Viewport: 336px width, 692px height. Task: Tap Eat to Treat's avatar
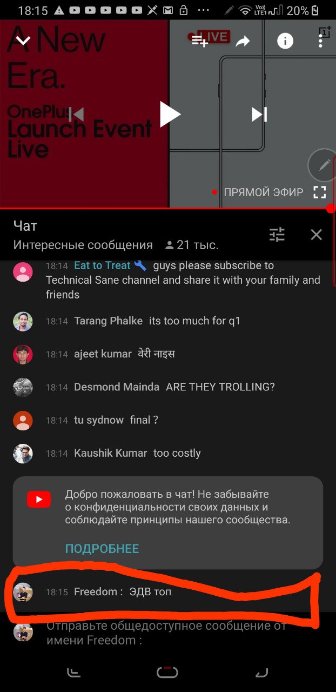pyautogui.click(x=23, y=271)
